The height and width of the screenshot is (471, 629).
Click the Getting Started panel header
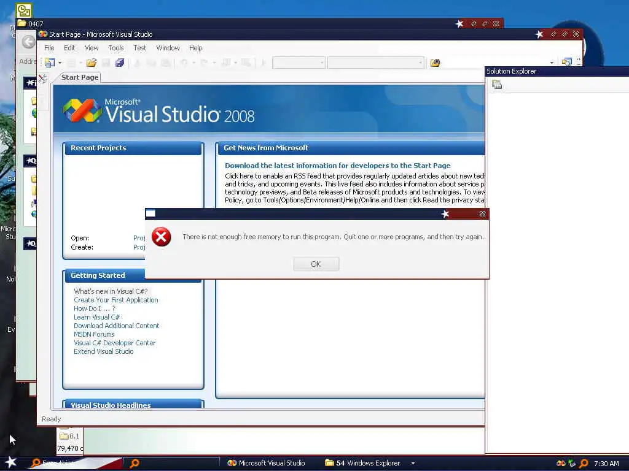tap(104, 275)
